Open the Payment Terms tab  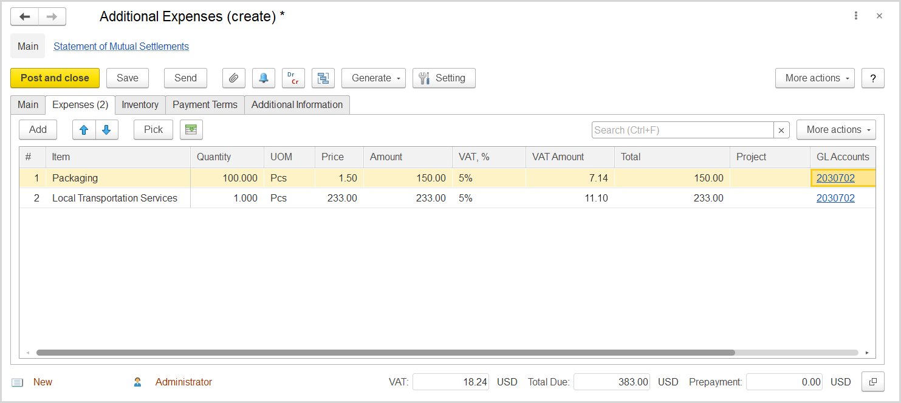click(x=204, y=104)
